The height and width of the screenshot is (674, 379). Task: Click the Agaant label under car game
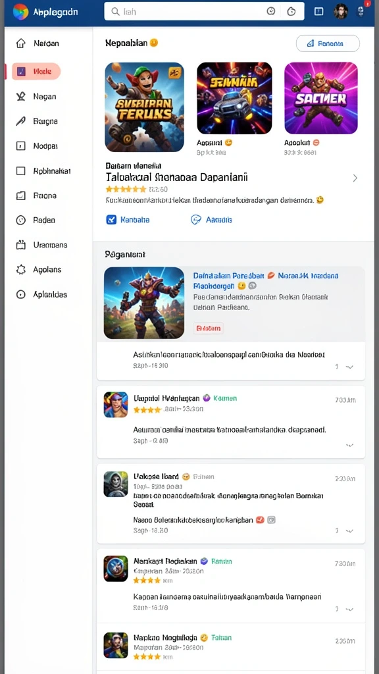210,142
